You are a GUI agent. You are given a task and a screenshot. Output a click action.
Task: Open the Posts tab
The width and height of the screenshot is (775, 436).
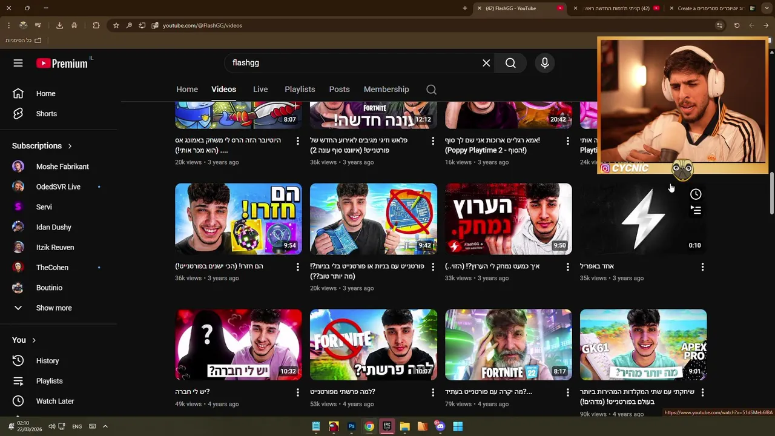[x=339, y=90]
